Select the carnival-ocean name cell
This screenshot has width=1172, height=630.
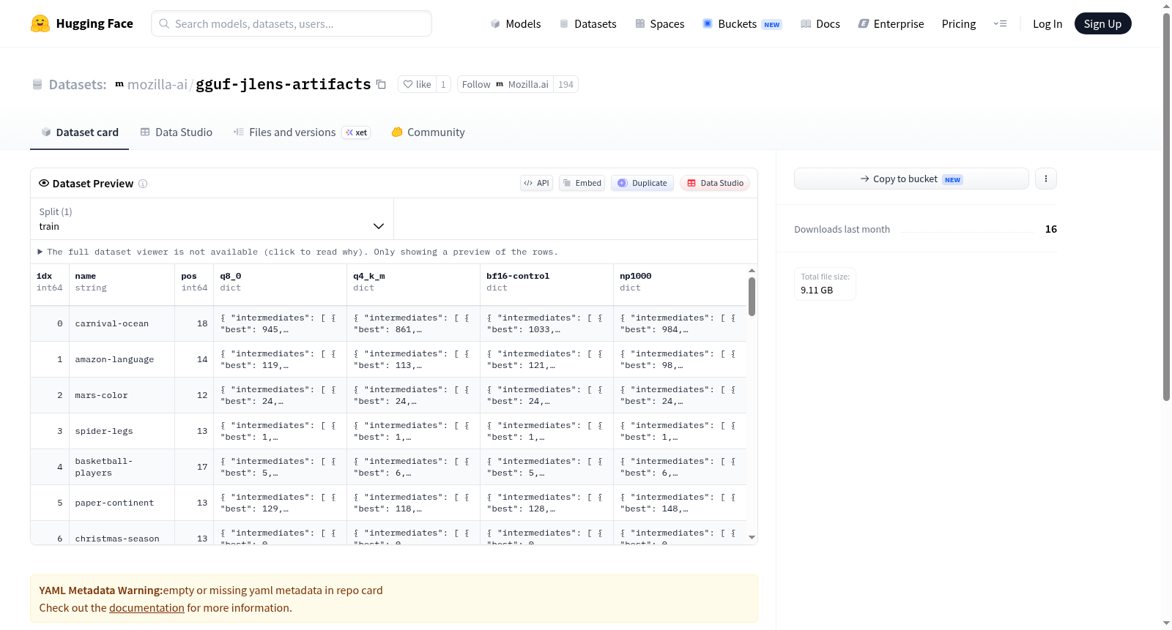(122, 323)
